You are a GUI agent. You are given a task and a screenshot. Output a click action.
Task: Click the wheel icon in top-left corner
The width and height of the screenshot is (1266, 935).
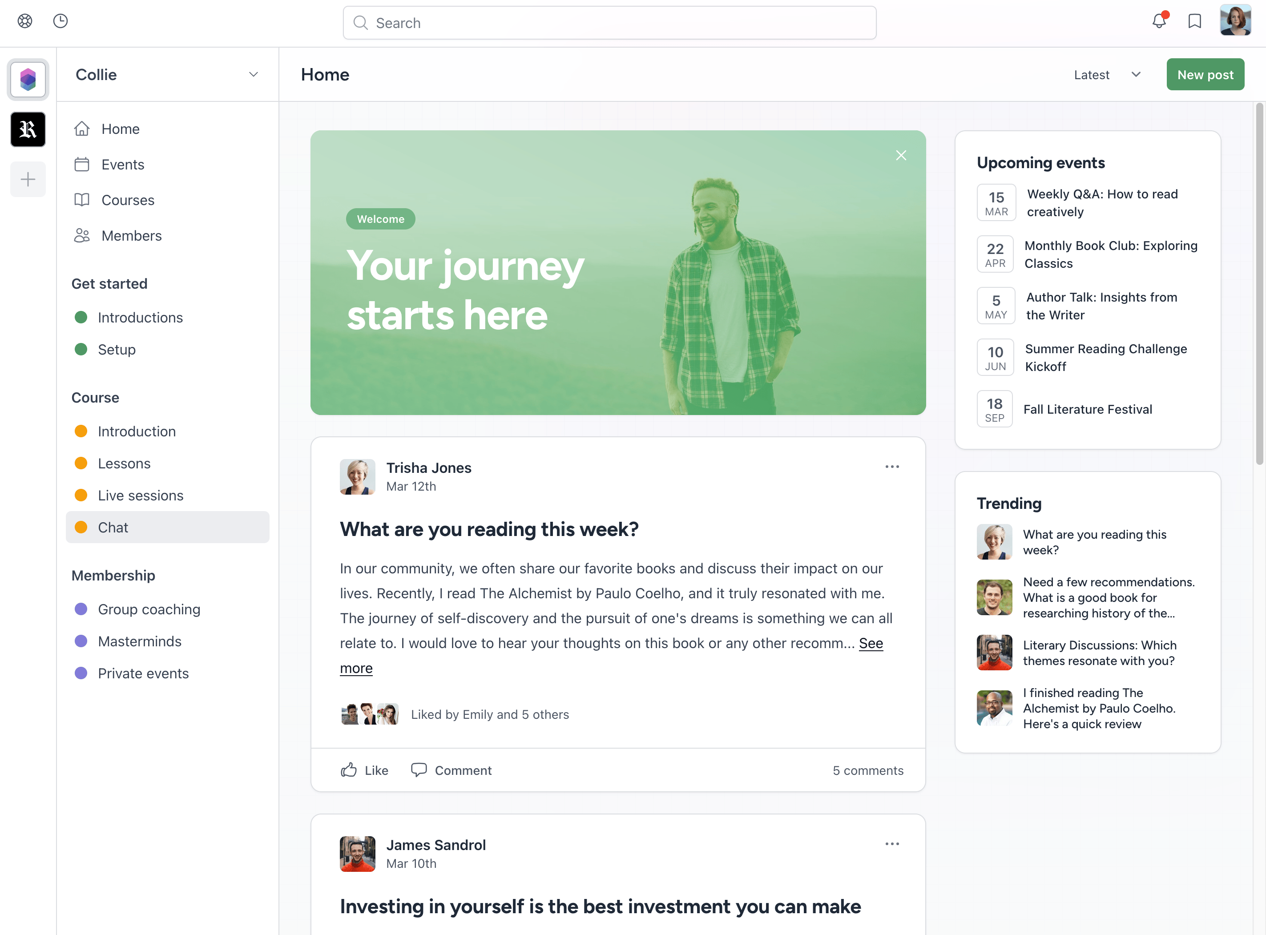[25, 21]
